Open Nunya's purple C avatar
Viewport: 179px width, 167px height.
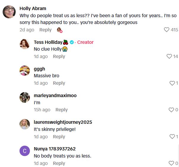[x=25, y=151]
